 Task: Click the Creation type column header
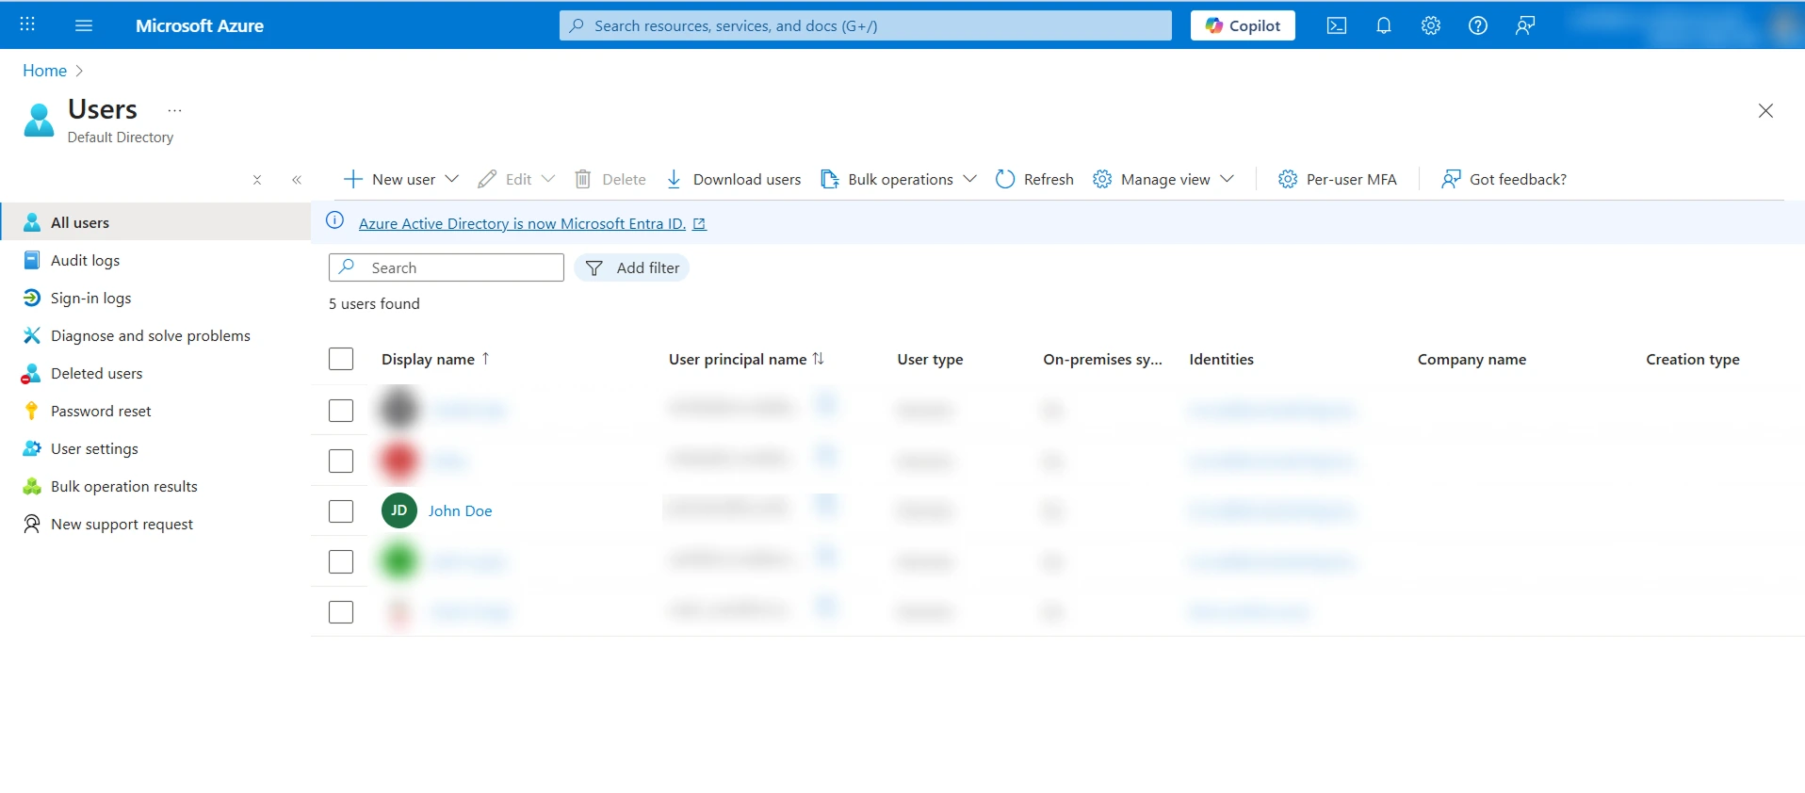click(x=1693, y=359)
